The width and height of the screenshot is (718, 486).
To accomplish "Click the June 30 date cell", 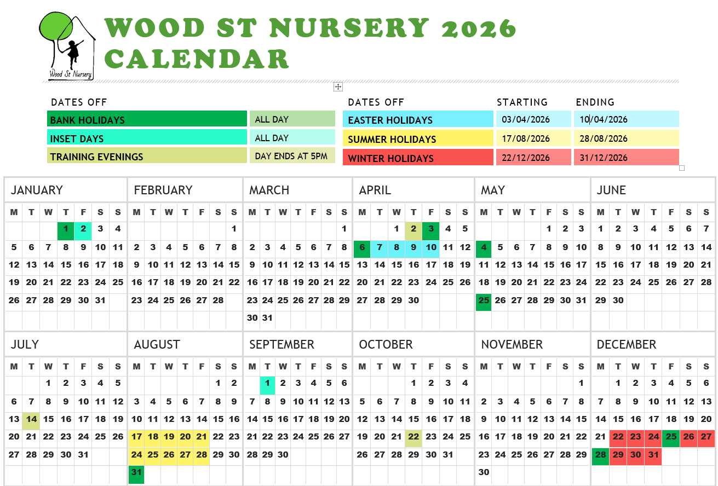I will pyautogui.click(x=618, y=302).
